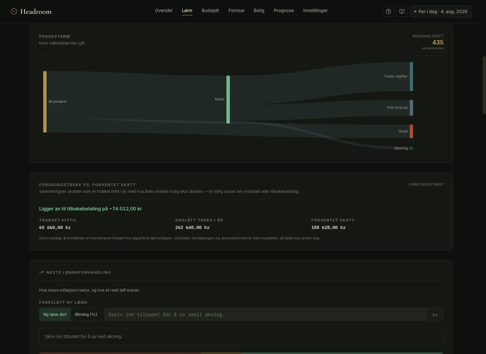Screen dimensions: 486x354
Task: Click the 188 628,00 kr value
Action: [328, 228]
